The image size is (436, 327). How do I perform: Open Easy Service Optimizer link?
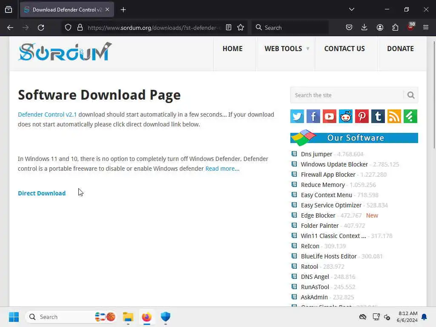[x=331, y=205]
